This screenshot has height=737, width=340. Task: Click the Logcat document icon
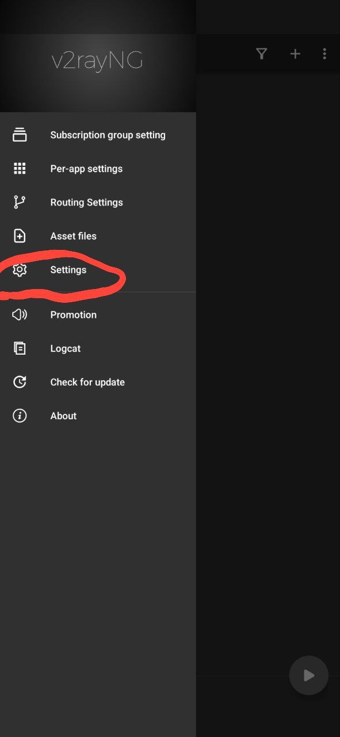coord(20,348)
